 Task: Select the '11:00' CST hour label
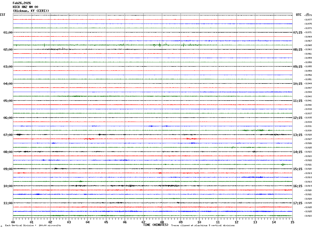8,203
